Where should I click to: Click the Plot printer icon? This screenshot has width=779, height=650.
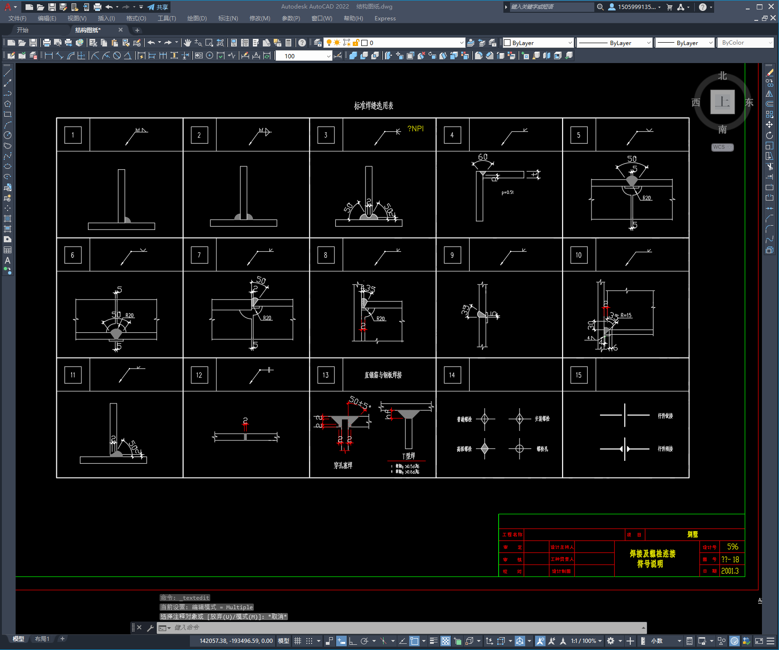pos(47,43)
